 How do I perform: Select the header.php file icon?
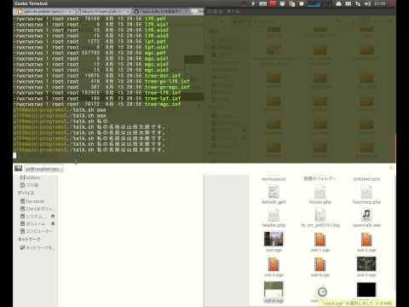[274, 215]
